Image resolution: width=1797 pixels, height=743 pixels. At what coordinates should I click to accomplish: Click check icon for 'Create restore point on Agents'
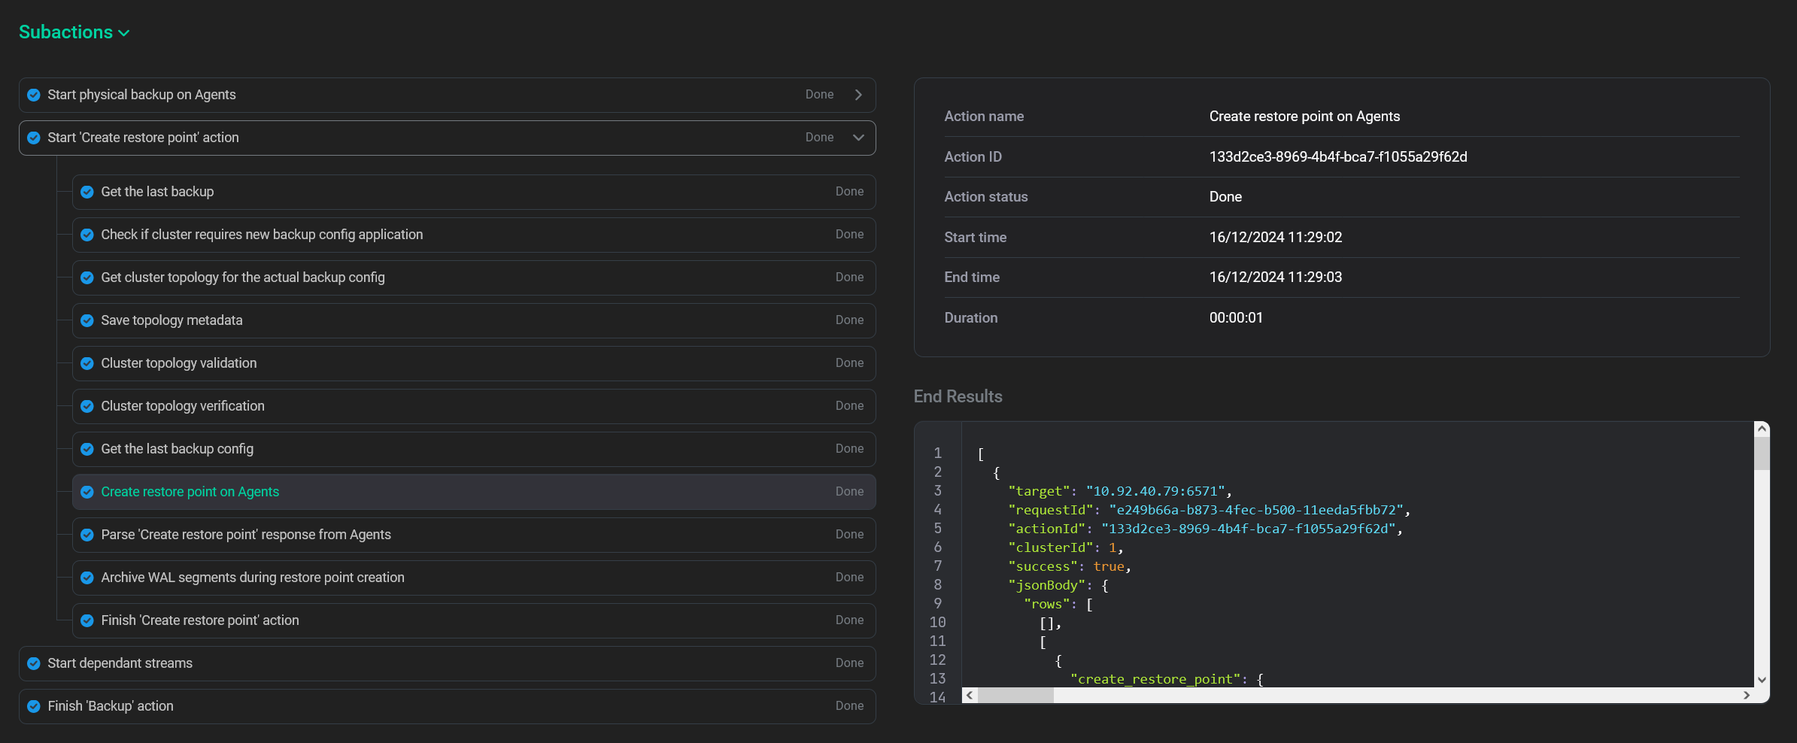click(87, 492)
